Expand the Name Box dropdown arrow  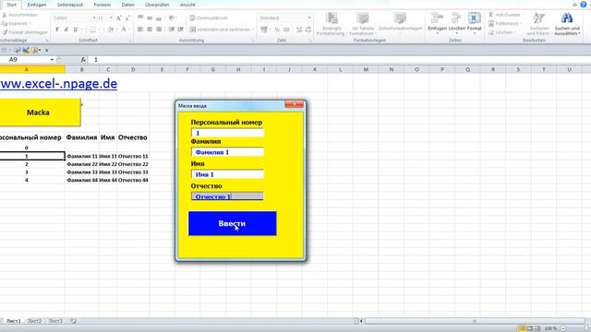pos(52,59)
